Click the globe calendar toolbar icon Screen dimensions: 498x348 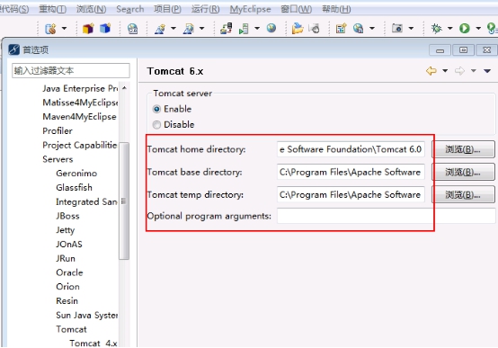click(x=132, y=29)
